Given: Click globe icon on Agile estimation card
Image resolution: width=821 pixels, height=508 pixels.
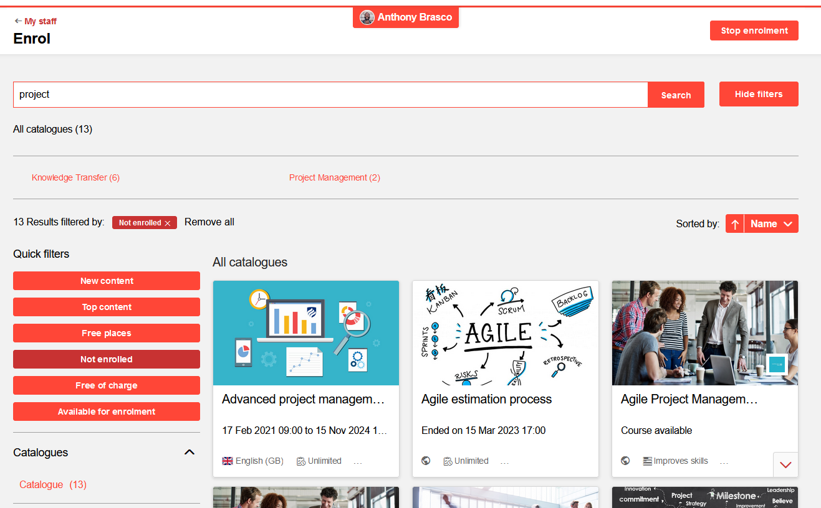Looking at the screenshot, I should pos(426,461).
